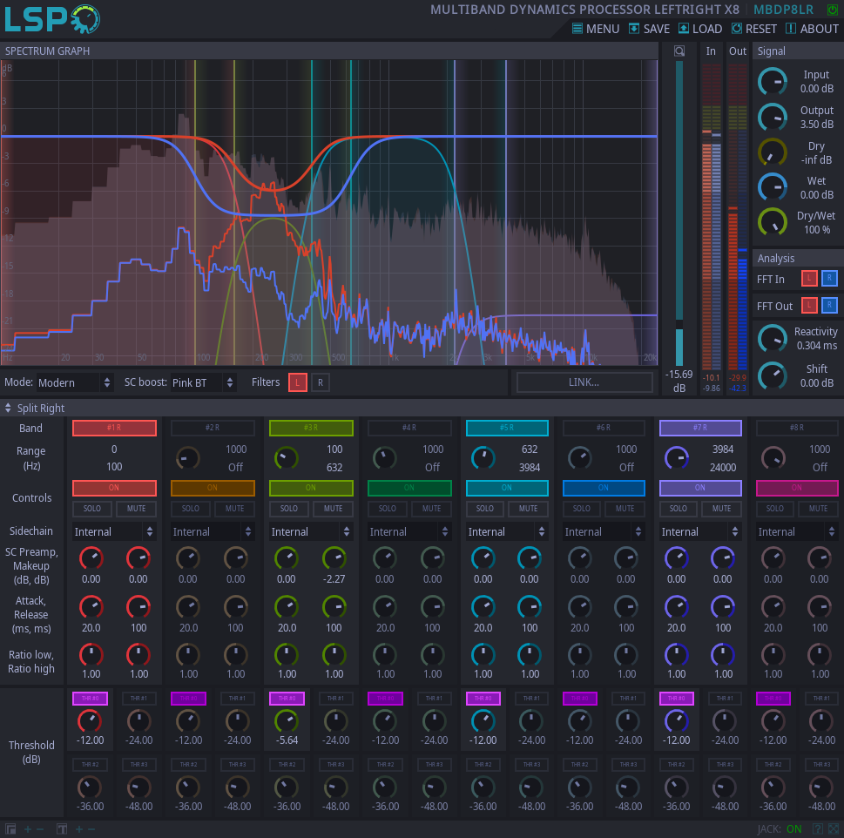Screen dimensions: 844x838
Task: Click the band #5R range knob
Action: click(x=483, y=458)
